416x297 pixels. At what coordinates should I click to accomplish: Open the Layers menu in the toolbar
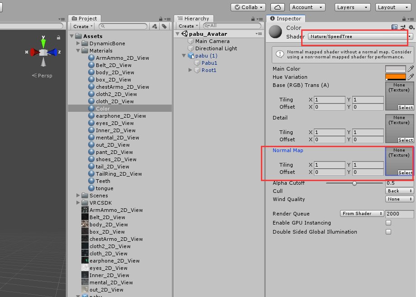[x=352, y=7]
